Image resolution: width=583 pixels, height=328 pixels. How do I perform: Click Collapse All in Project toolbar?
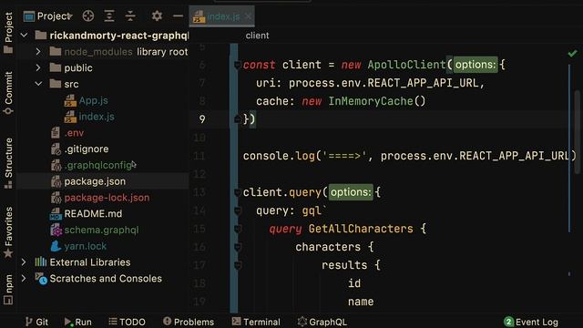(130, 16)
